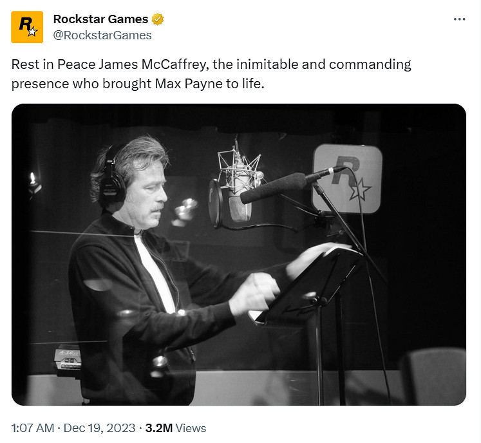The width and height of the screenshot is (481, 443).
Task: Open the tweet's more options menu
Action: 459,19
